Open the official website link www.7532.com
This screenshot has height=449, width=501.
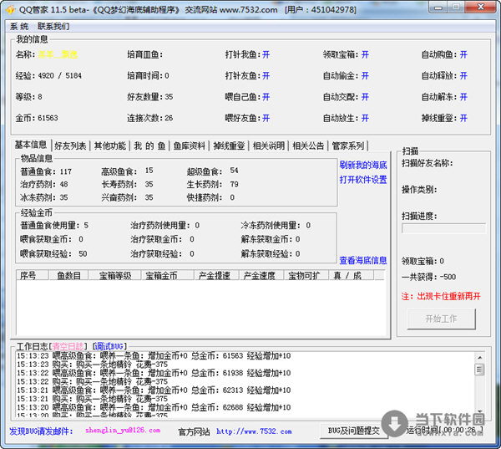click(254, 431)
